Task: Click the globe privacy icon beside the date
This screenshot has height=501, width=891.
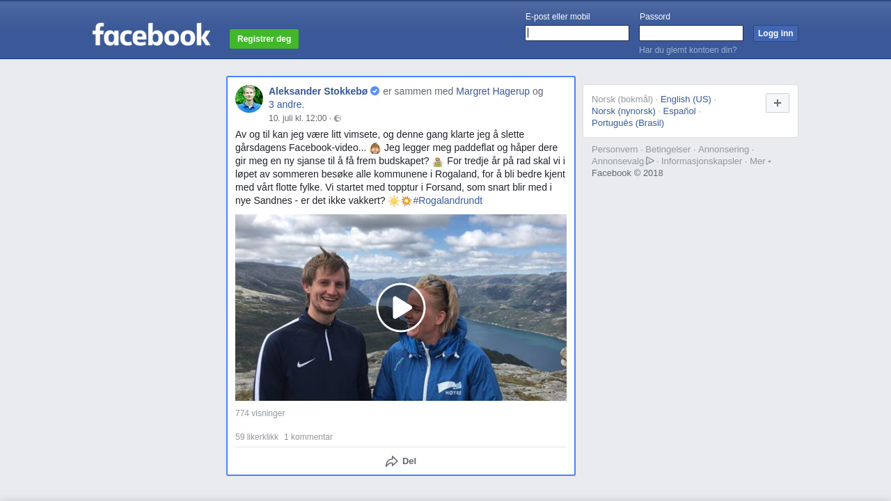Action: (x=338, y=118)
